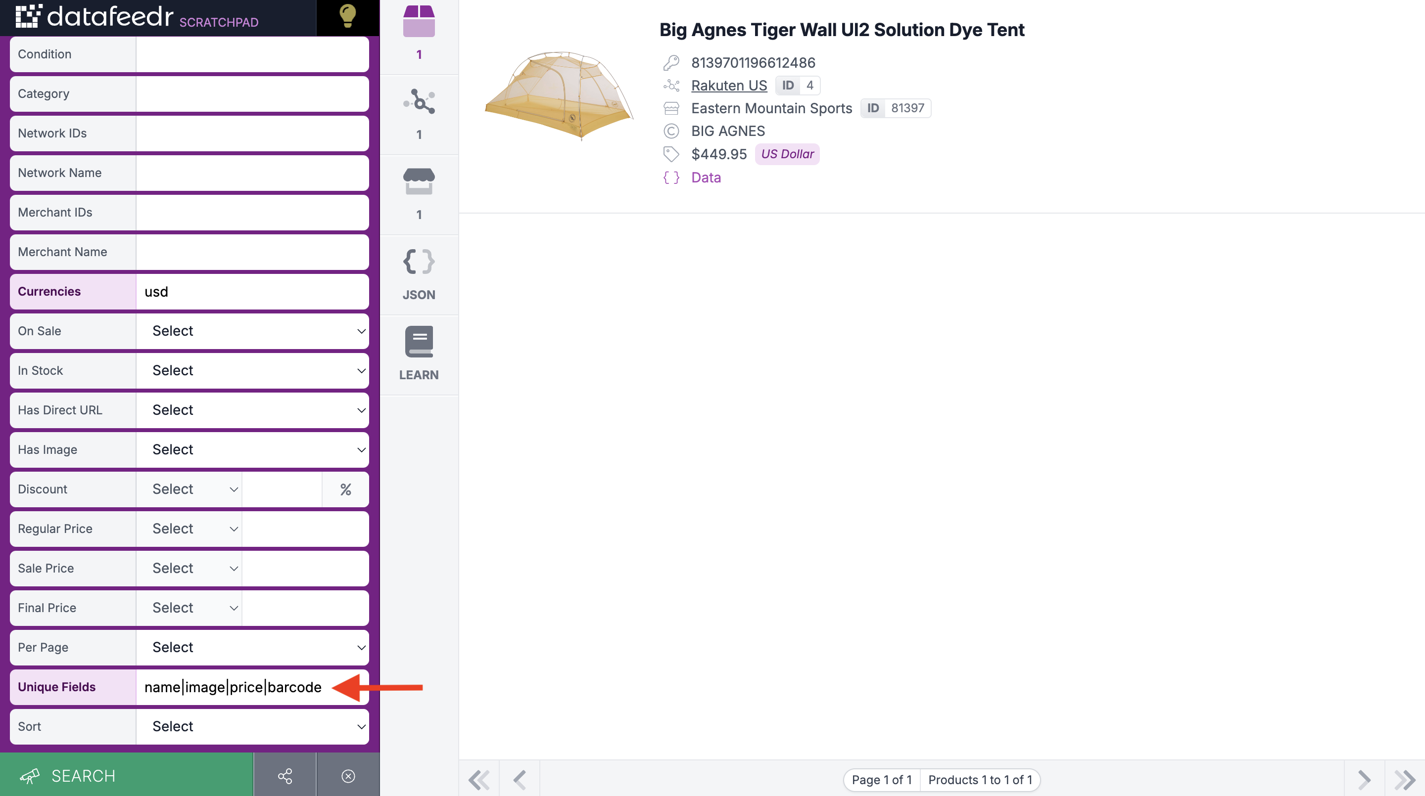Expand the On Sale dropdown

(252, 331)
